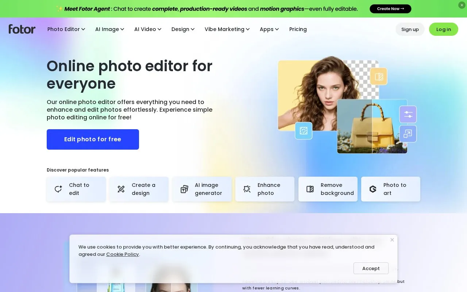Screen dimensions: 467x292
Task: Accept the cookie notice
Action: point(371,268)
